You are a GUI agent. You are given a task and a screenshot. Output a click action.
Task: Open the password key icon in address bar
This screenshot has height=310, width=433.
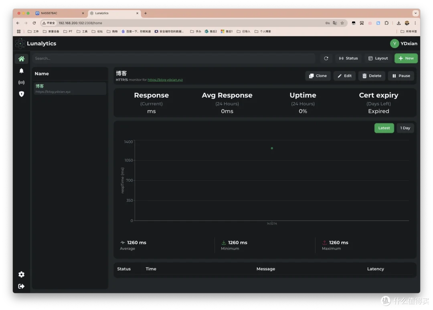pos(328,23)
